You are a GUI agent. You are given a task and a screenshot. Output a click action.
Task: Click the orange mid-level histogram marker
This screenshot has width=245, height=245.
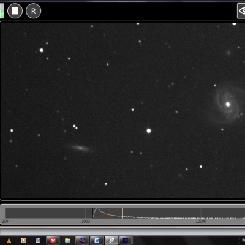110,213
